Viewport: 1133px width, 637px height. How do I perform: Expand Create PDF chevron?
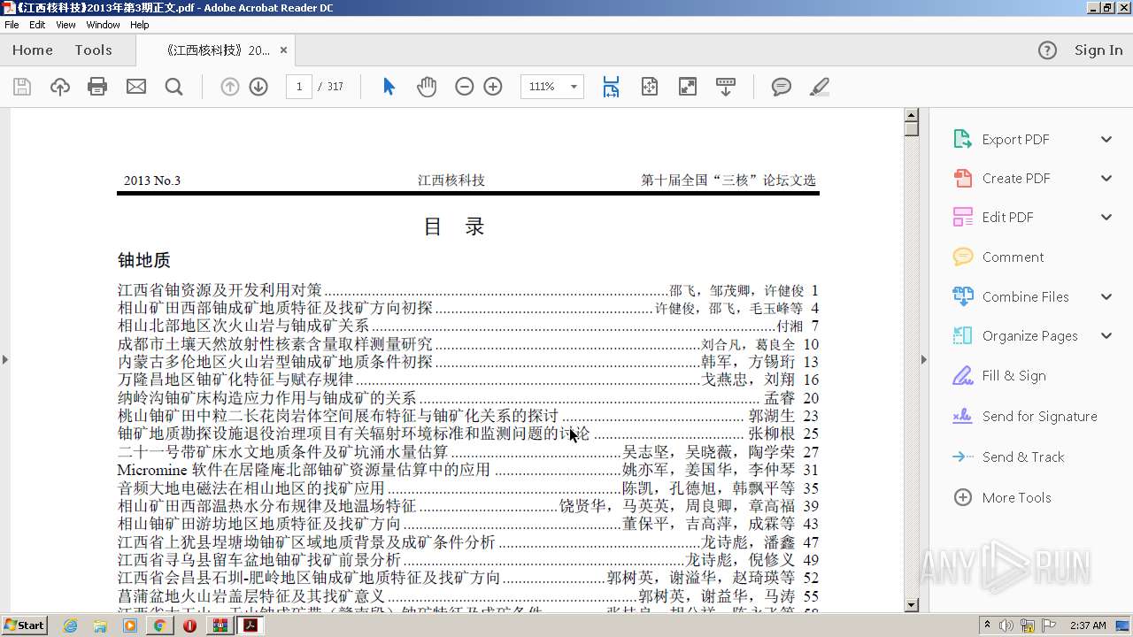1106,179
